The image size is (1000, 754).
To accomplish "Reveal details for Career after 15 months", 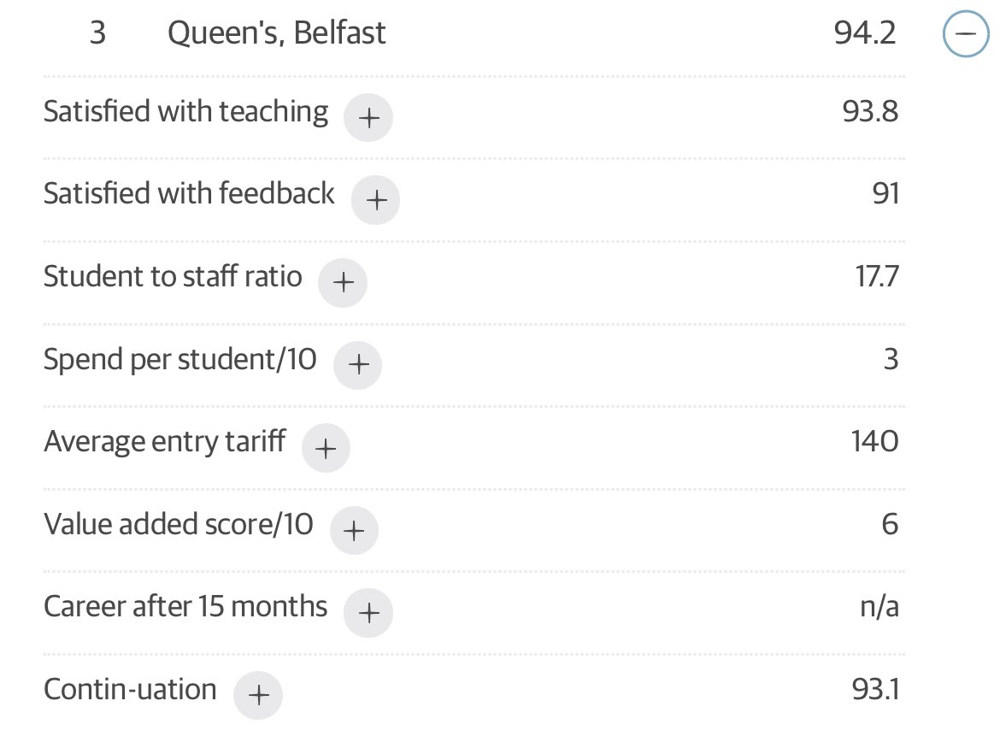I will (368, 613).
